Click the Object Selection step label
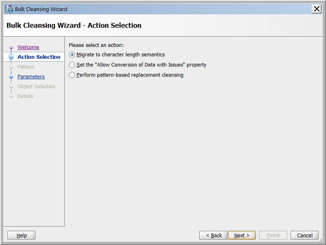The width and height of the screenshot is (326, 245). pyautogui.click(x=36, y=86)
